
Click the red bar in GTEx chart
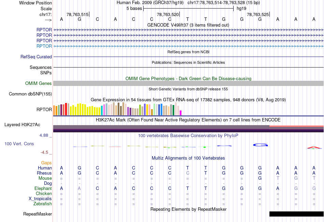[x=66, y=109]
